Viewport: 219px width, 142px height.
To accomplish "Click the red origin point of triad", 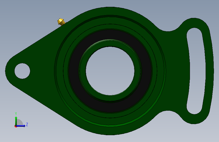I will (16, 126).
